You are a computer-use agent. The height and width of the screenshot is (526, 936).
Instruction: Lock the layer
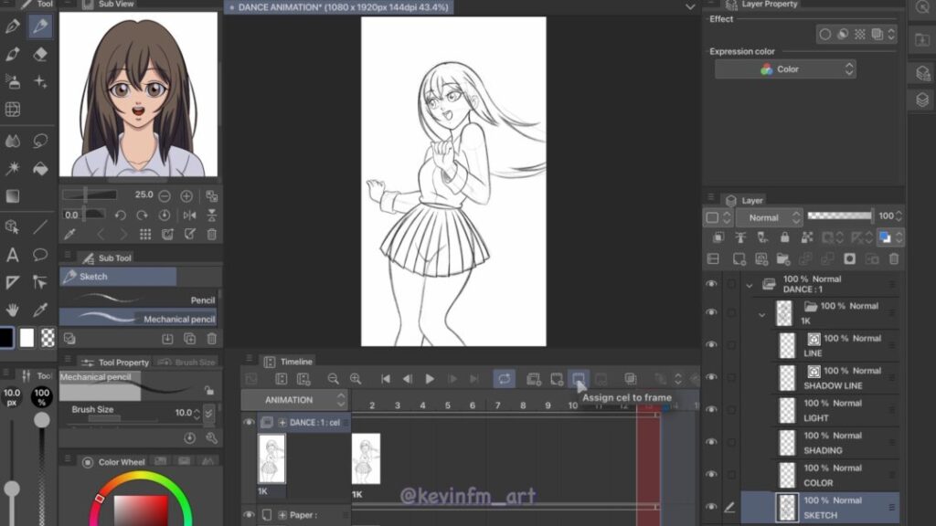pyautogui.click(x=784, y=237)
